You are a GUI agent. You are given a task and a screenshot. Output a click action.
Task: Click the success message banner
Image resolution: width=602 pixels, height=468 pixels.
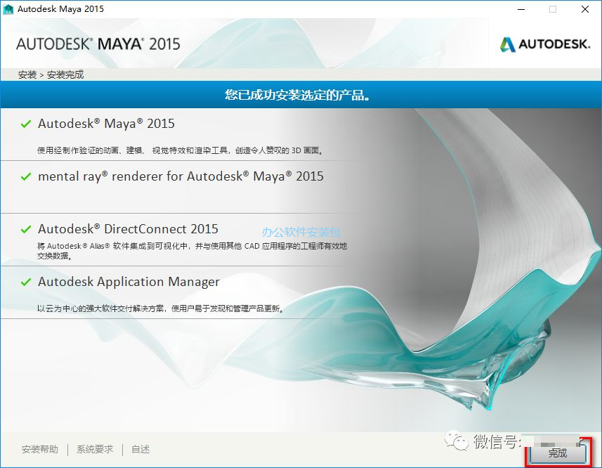(301, 93)
